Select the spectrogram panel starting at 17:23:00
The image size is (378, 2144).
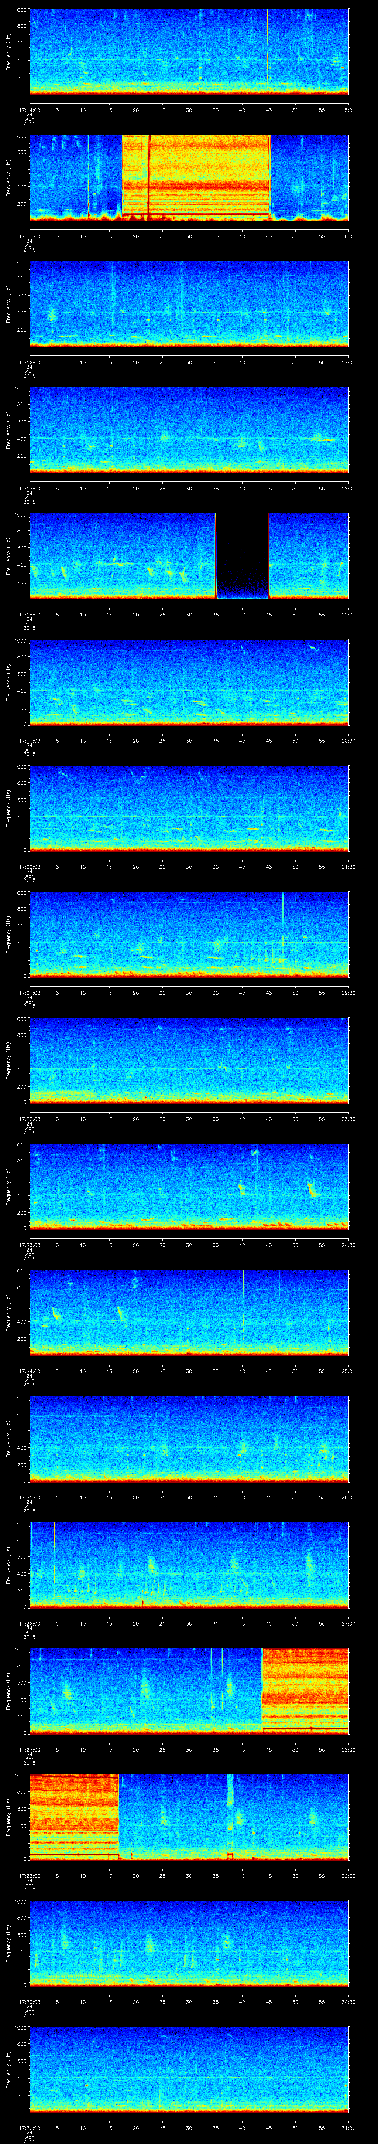click(x=189, y=1186)
